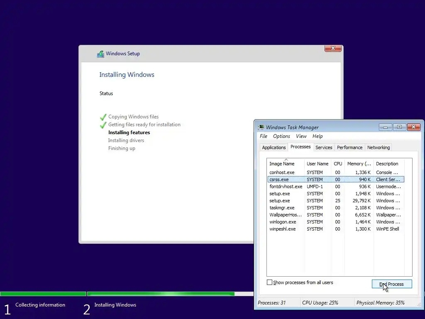
Task: Click the CPU Usage: 25% status entry
Action: (320, 303)
